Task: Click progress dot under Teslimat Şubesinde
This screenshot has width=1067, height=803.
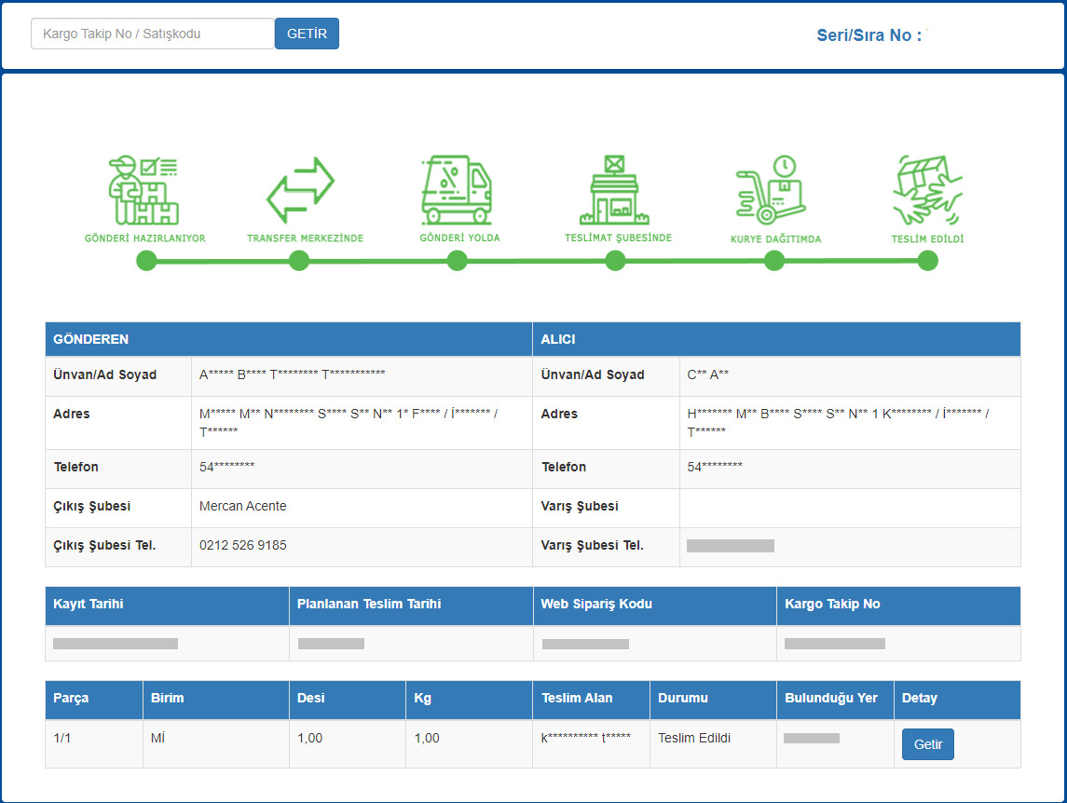Action: click(615, 261)
